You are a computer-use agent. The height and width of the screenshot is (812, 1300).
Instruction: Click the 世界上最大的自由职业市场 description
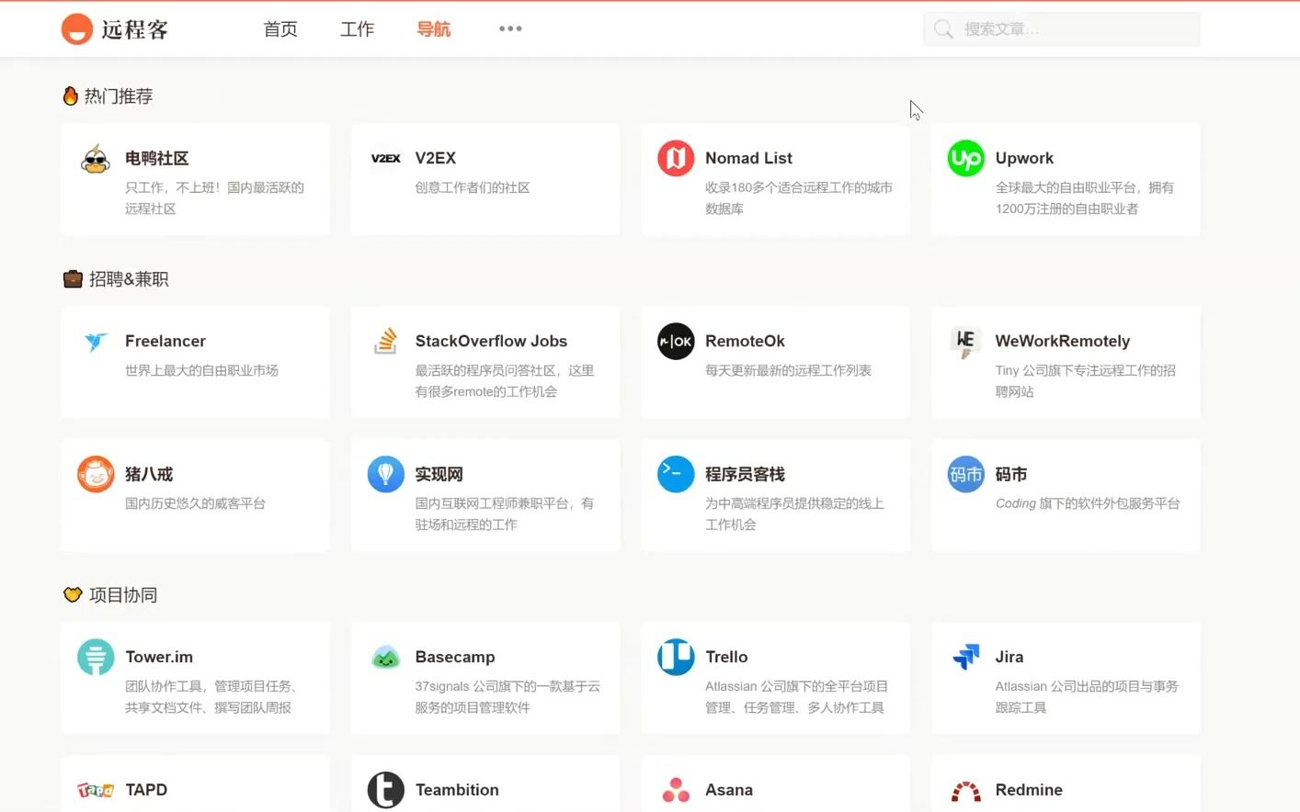click(x=201, y=370)
